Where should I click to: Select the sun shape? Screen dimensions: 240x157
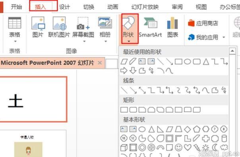coord(206,147)
